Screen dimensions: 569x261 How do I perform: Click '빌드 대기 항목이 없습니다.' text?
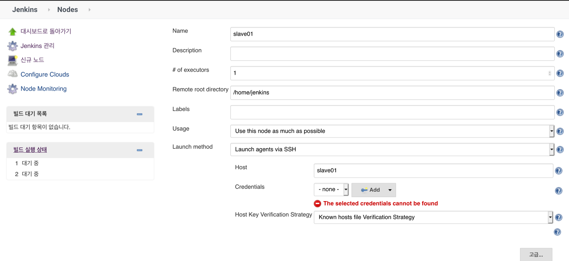[x=40, y=127]
